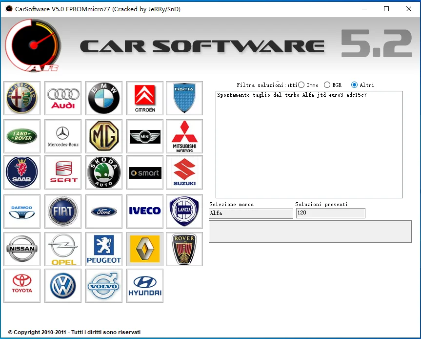Enable the Immo filter radio button

pos(301,85)
